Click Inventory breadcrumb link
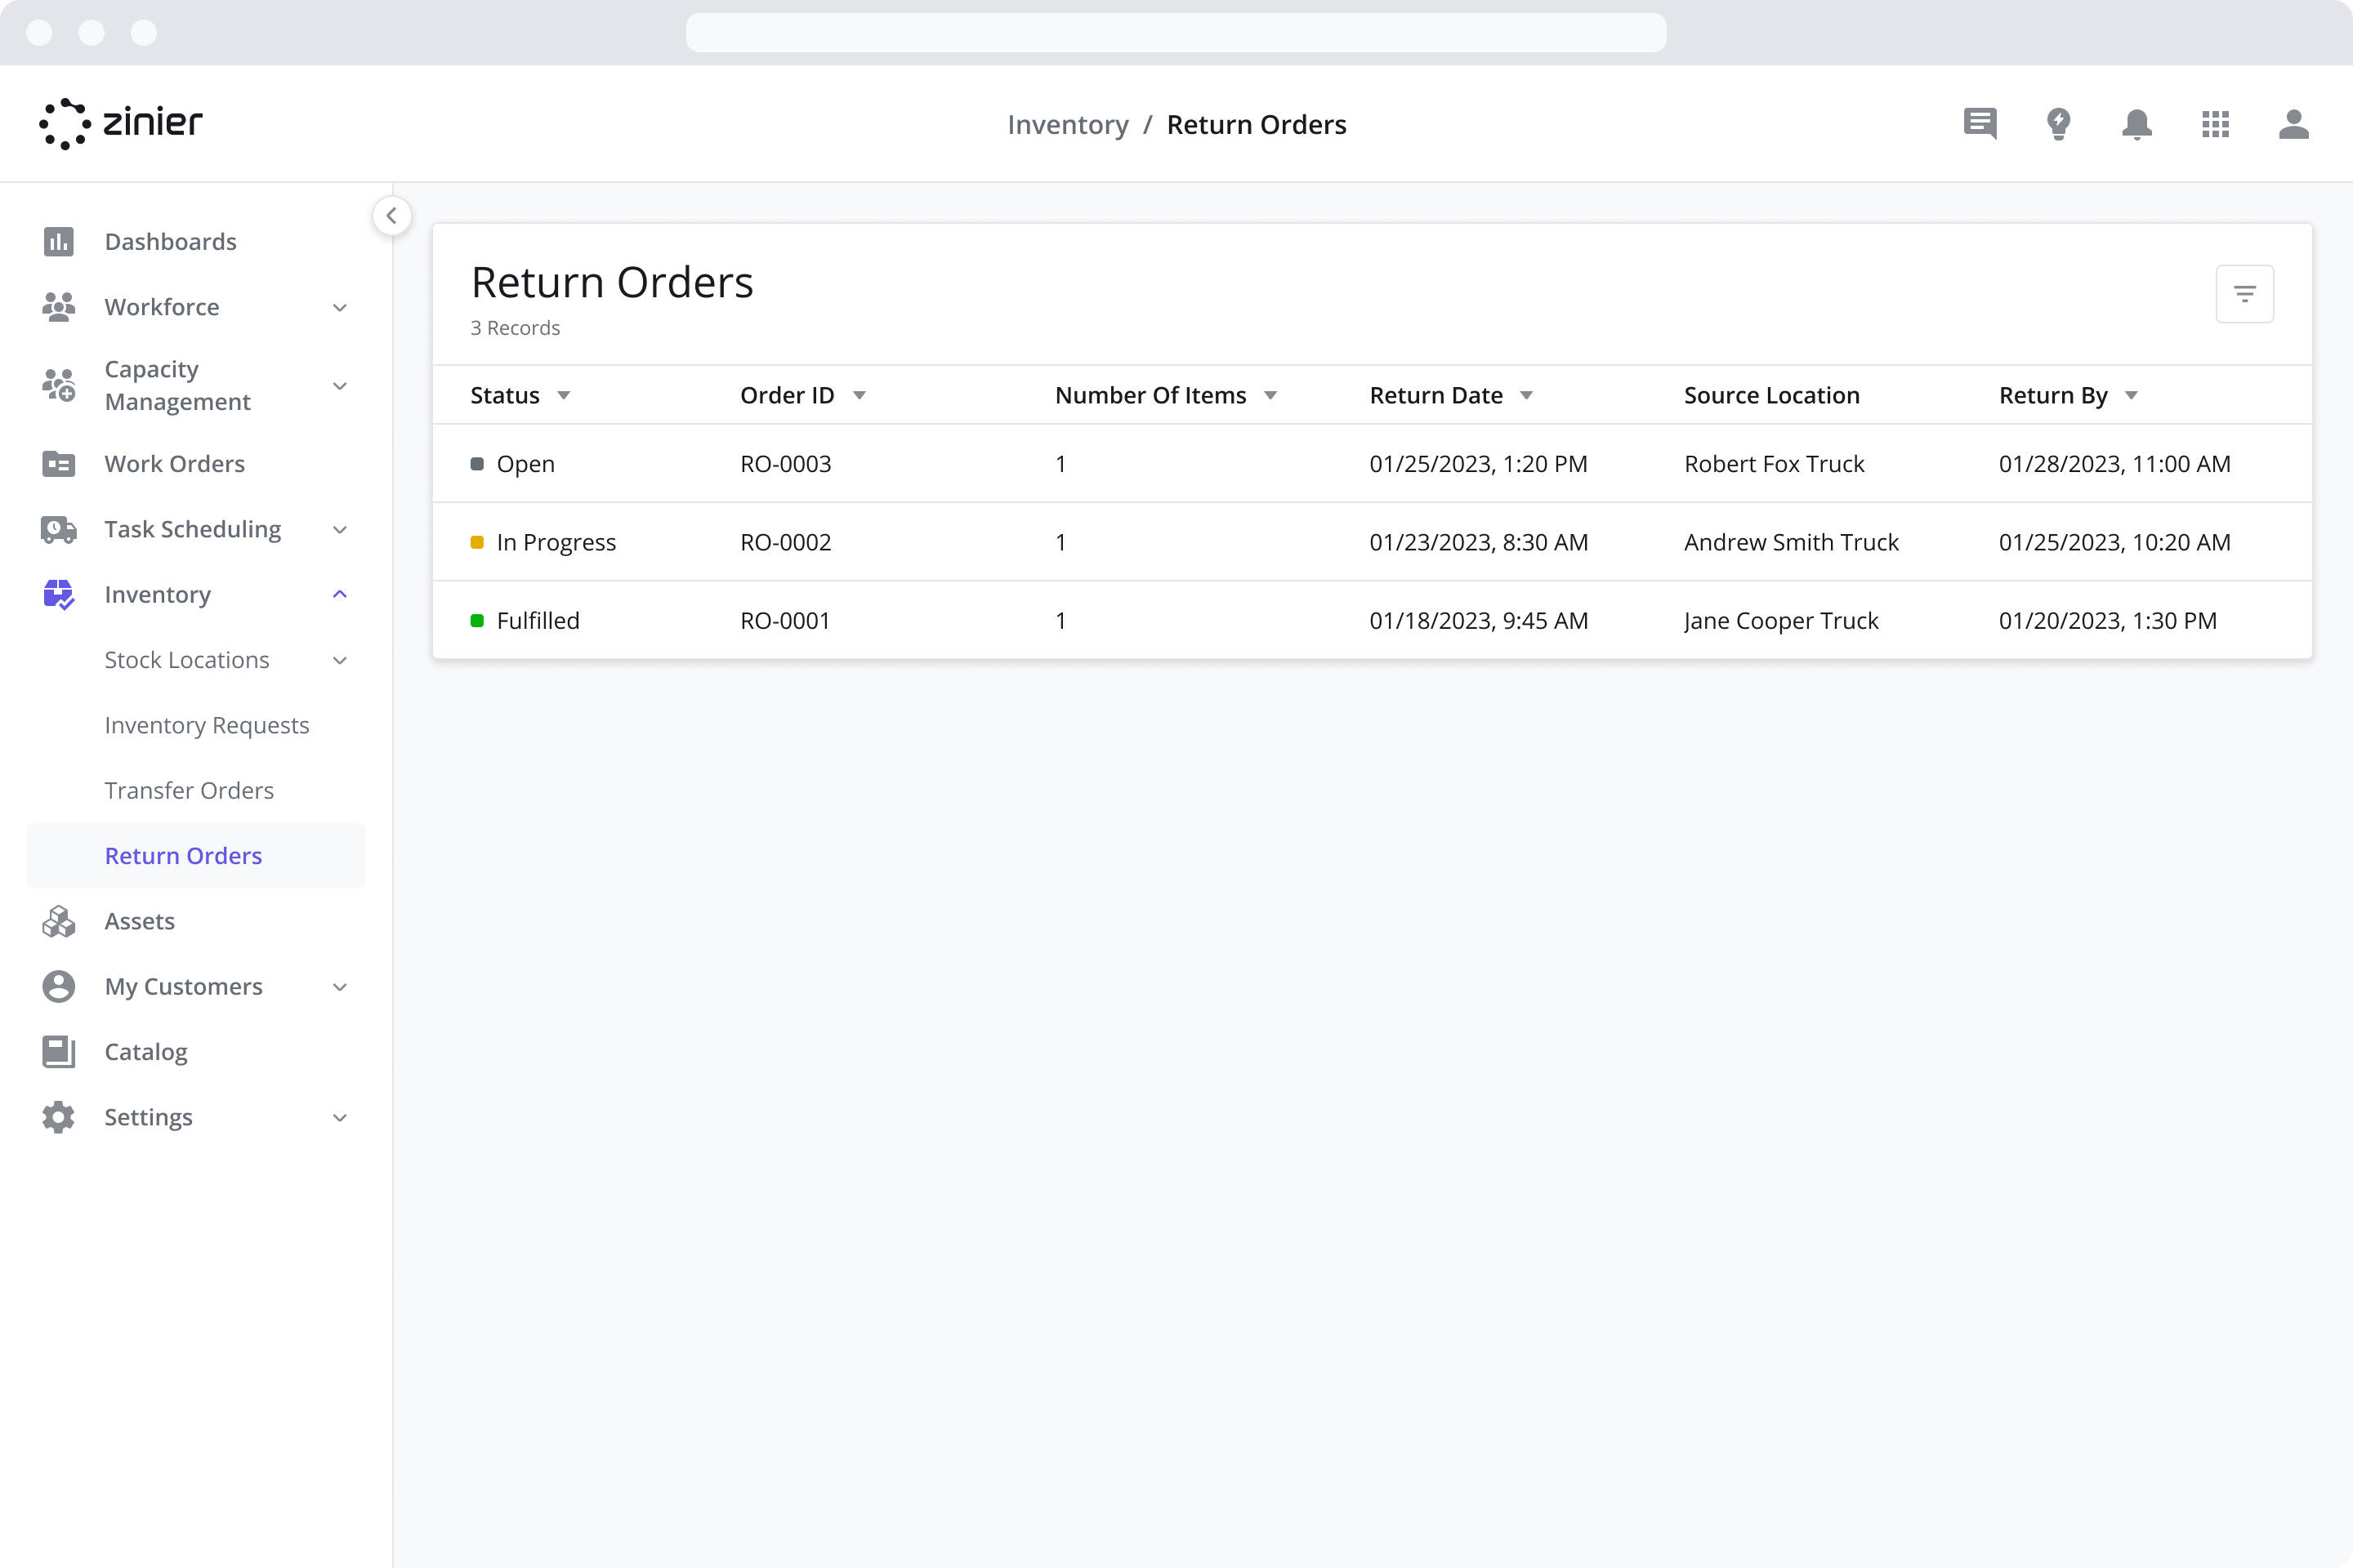2353x1568 pixels. click(x=1068, y=124)
